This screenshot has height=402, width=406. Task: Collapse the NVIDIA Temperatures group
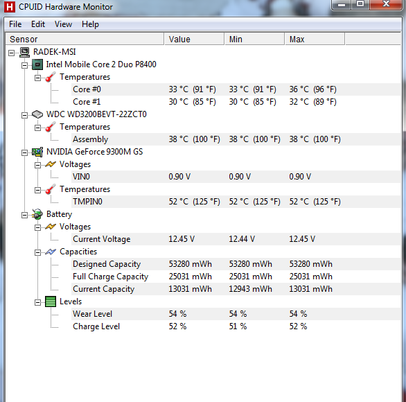tap(37, 191)
